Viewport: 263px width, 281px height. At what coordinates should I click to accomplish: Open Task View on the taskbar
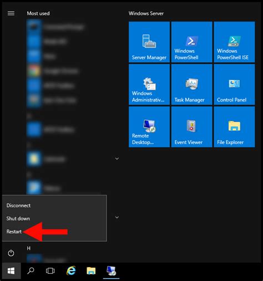coord(50,271)
